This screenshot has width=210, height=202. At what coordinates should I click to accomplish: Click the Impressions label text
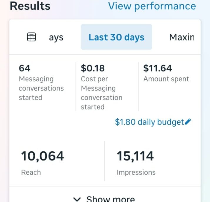pos(136,172)
